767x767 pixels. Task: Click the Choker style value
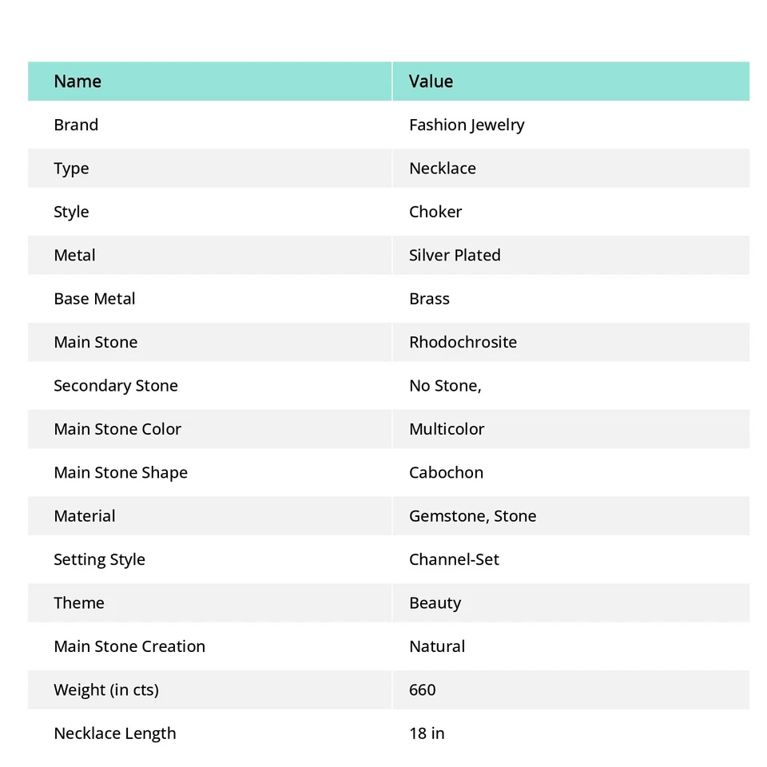click(x=435, y=212)
